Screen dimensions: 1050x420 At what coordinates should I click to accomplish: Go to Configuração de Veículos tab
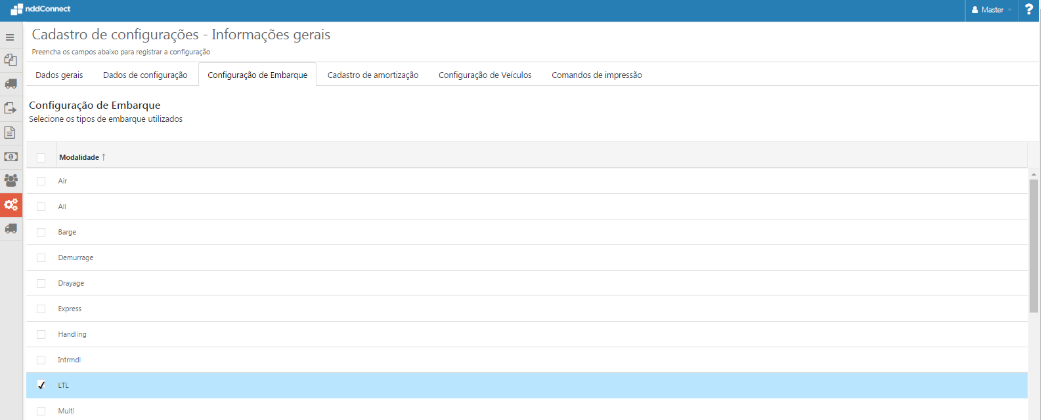485,75
